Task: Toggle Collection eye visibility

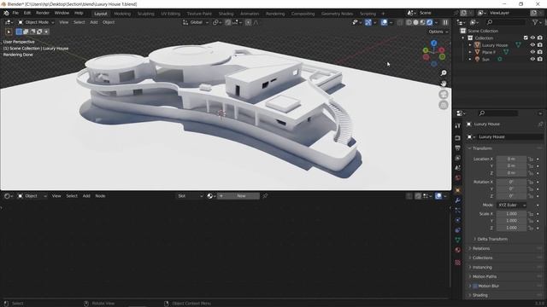Action: (x=532, y=38)
